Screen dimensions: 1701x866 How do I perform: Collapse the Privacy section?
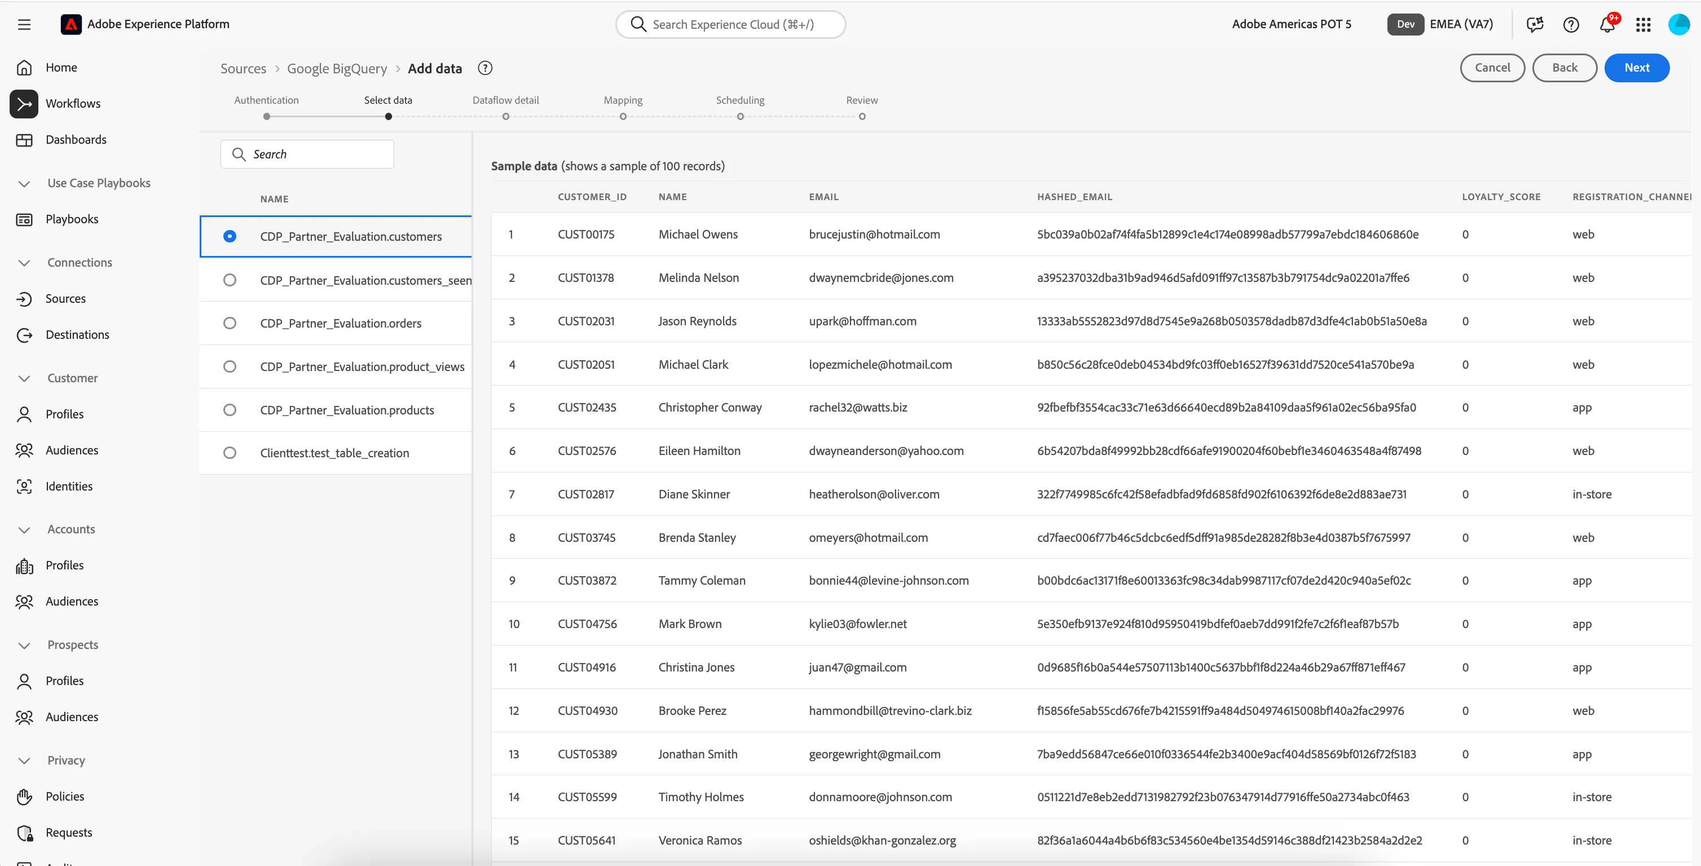tap(24, 761)
